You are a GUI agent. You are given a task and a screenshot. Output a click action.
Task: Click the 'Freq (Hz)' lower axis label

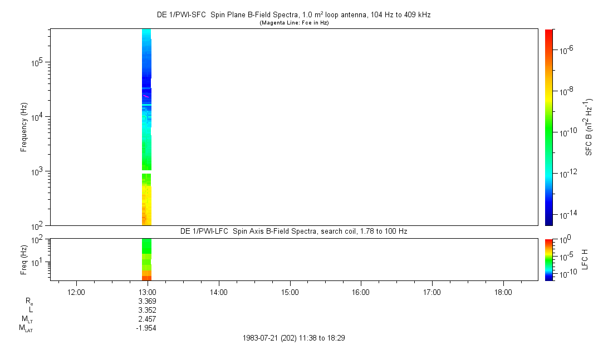click(x=24, y=259)
